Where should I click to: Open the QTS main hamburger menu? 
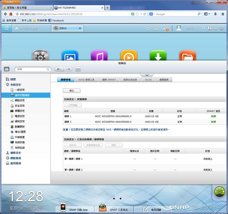pos(6,28)
